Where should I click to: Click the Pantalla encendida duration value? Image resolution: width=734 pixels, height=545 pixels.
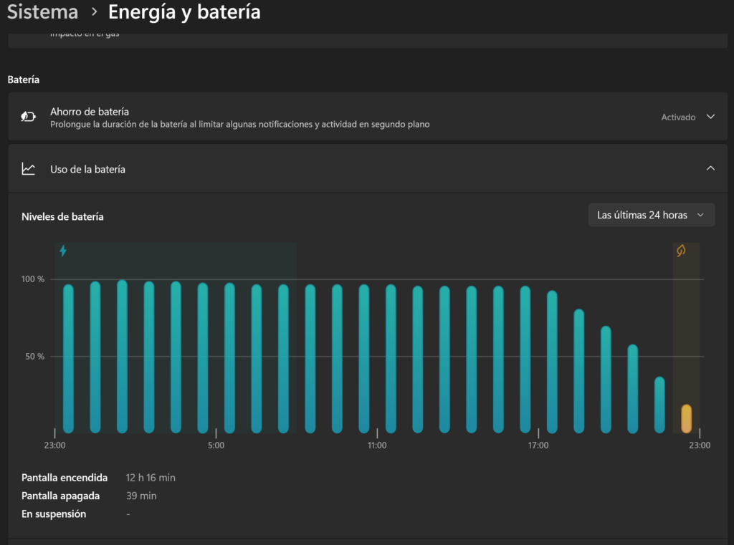pos(151,478)
